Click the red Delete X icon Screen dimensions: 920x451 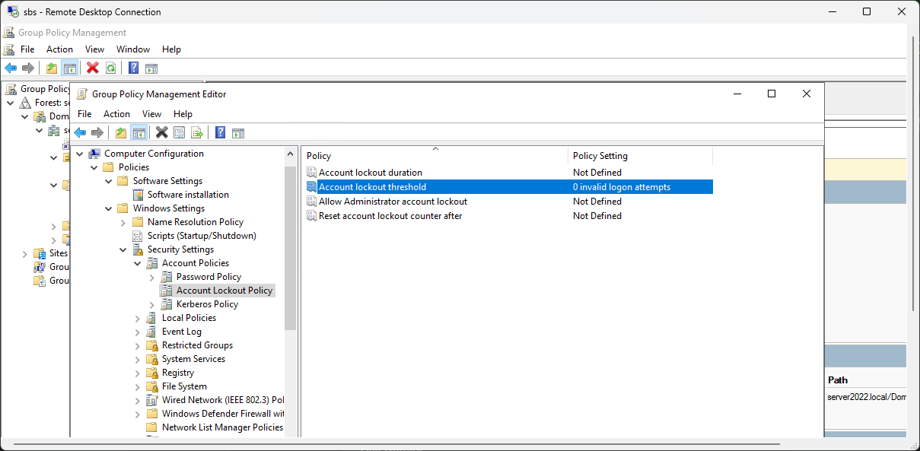(x=93, y=68)
